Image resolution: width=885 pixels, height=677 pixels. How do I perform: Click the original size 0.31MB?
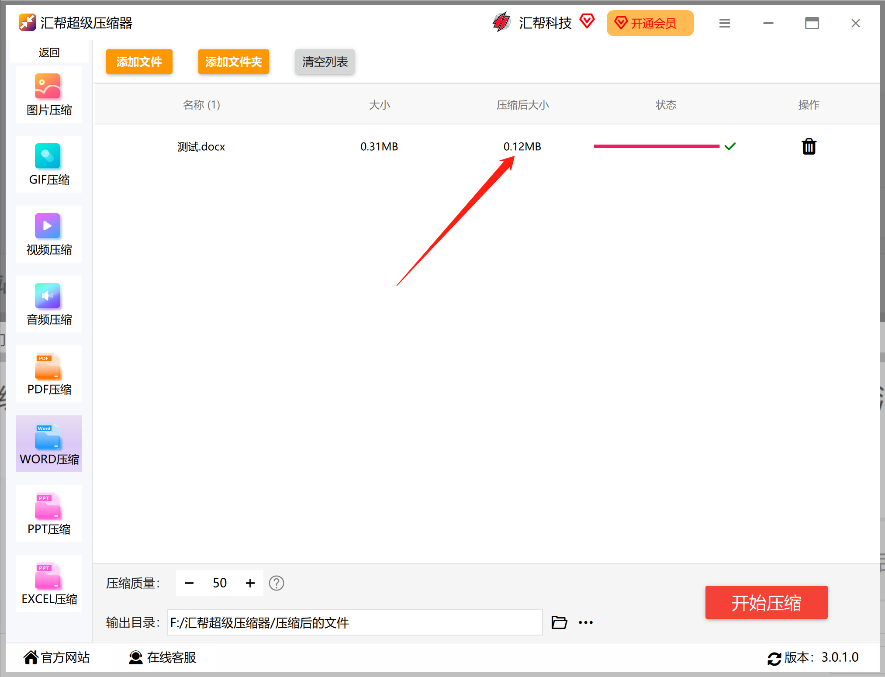[379, 147]
